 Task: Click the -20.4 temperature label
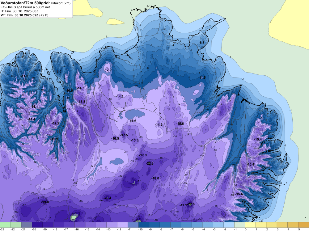(108, 198)
